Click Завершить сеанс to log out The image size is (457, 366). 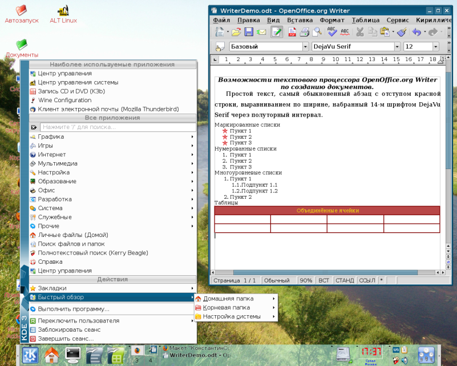coord(66,339)
